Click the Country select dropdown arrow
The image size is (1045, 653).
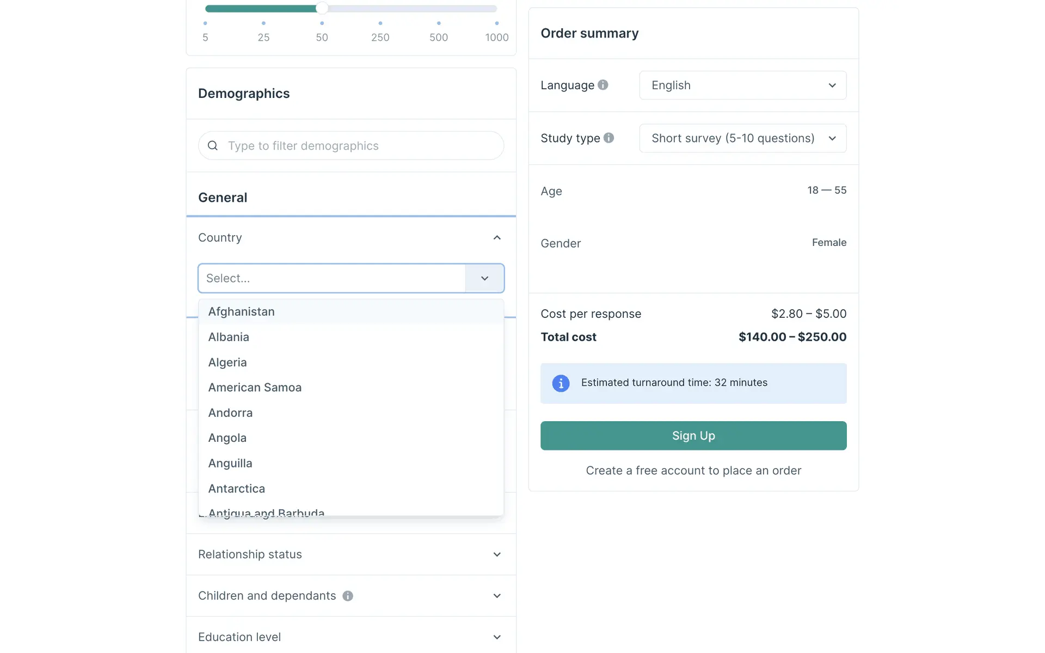click(484, 279)
